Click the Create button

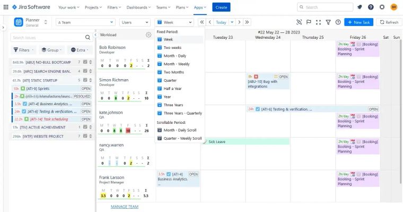[221, 7]
